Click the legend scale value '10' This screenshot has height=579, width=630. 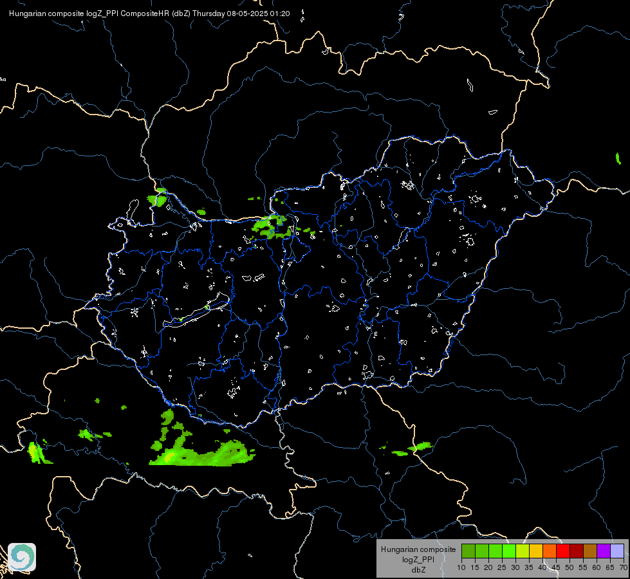coord(461,568)
